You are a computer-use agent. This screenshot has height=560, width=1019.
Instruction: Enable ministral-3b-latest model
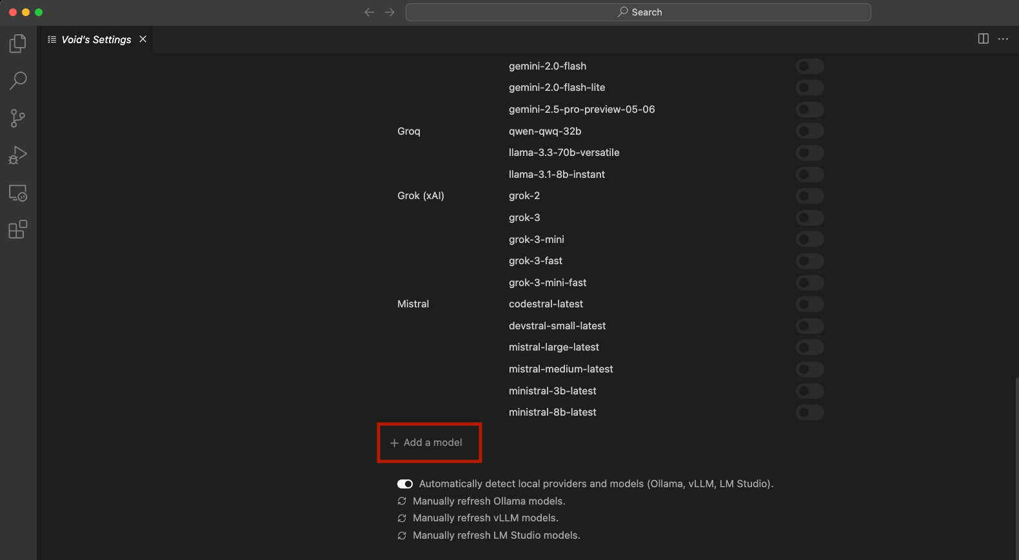coord(810,391)
